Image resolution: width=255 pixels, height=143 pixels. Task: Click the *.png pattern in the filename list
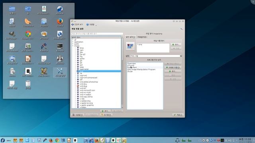(139, 44)
